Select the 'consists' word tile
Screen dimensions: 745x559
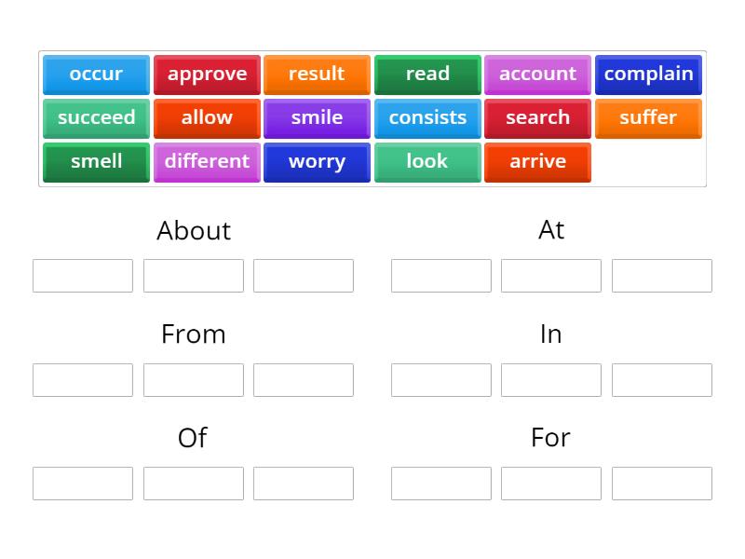(x=427, y=118)
